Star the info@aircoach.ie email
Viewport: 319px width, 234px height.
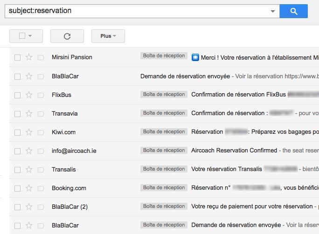[x=29, y=151]
